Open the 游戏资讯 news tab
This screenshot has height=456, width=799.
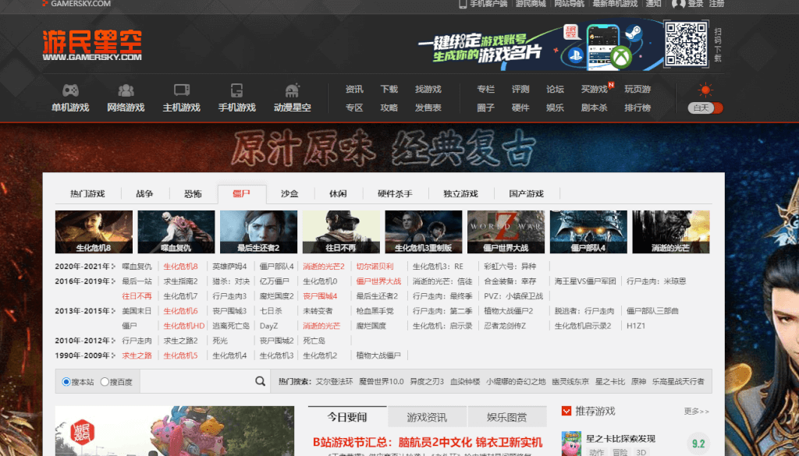[427, 417]
